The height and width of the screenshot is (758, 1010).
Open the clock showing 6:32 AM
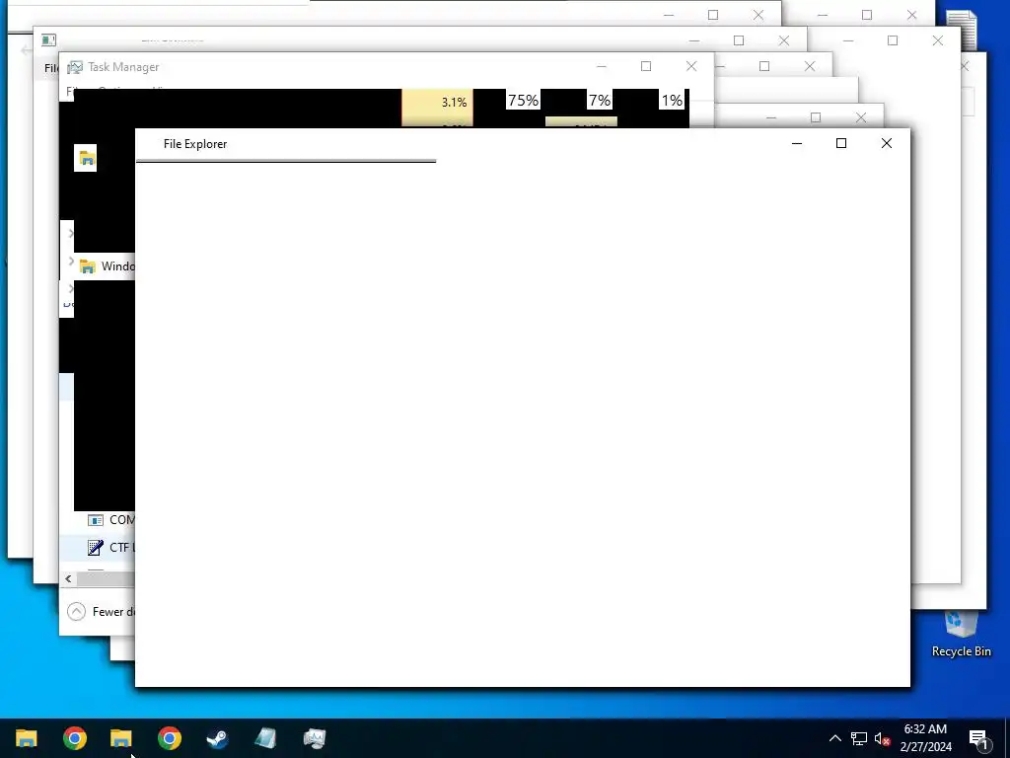[925, 738]
